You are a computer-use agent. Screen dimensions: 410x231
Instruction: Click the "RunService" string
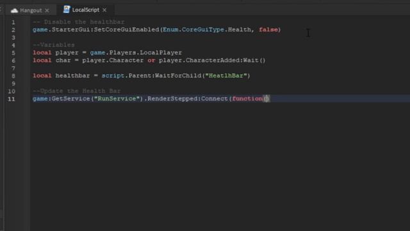pos(117,99)
